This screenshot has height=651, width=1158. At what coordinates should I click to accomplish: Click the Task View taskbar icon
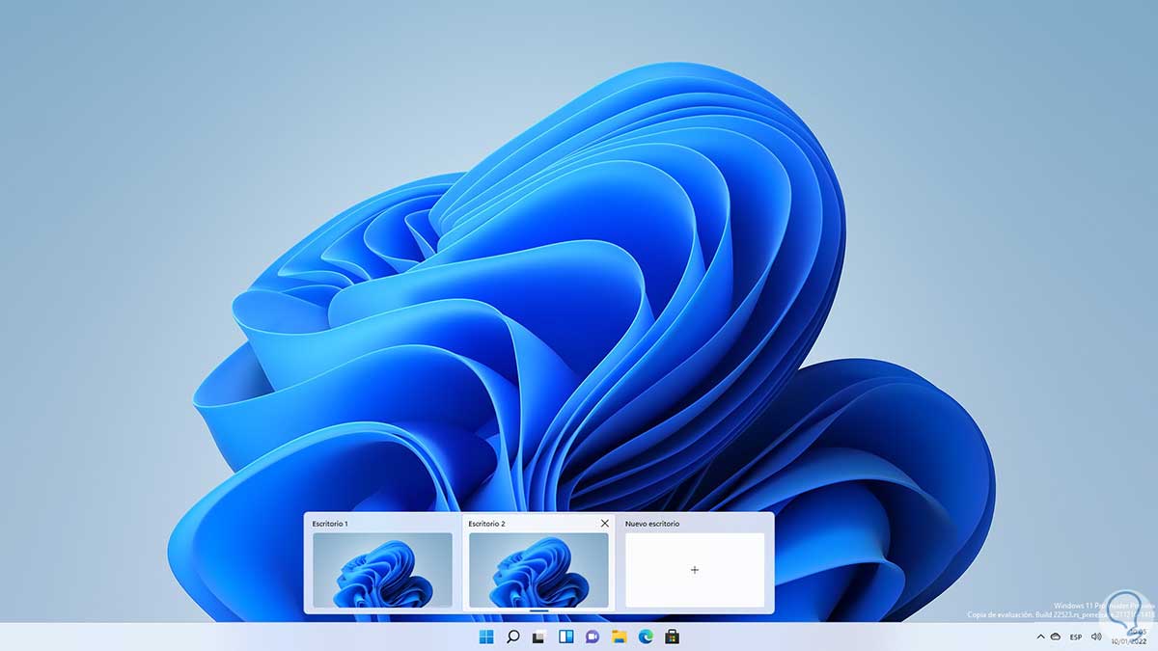coord(539,637)
